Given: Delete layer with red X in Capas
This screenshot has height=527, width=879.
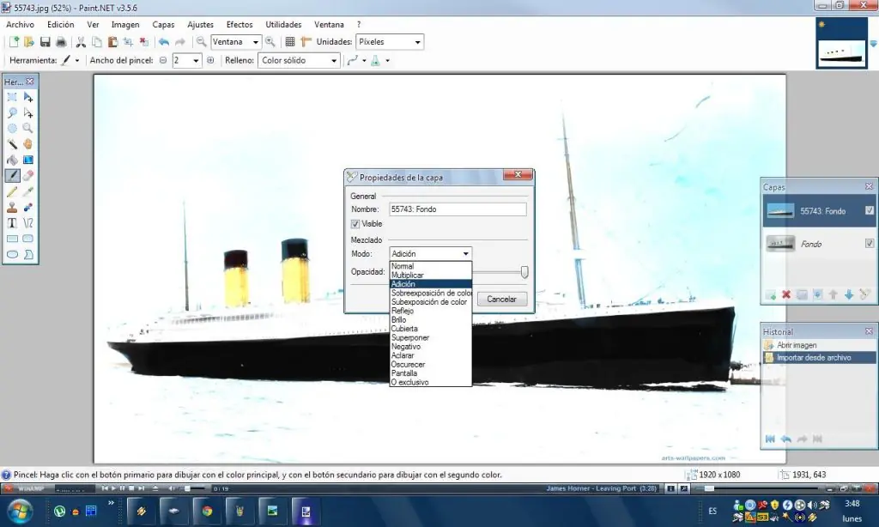Looking at the screenshot, I should [x=786, y=294].
